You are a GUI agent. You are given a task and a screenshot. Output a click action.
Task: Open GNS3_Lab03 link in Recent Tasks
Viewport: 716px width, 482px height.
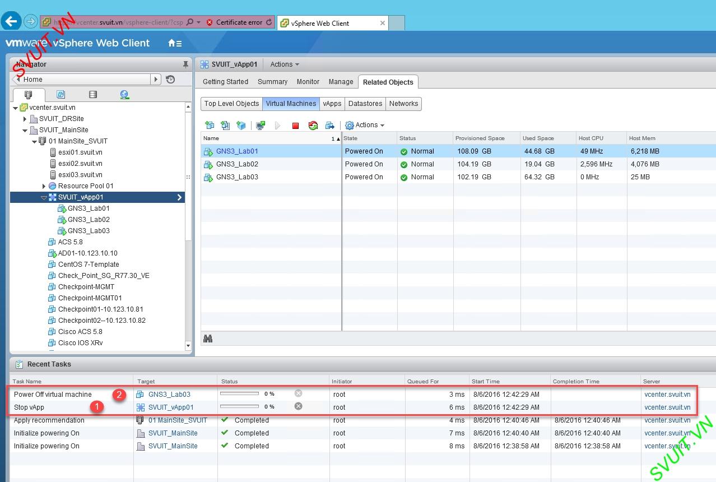169,394
